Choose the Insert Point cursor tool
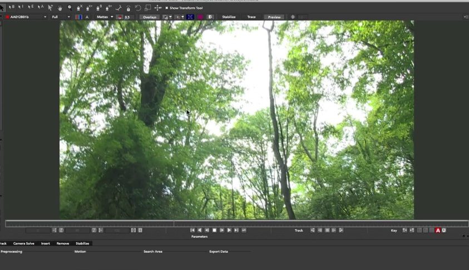Screen dimensions: 469x270 coord(50,8)
